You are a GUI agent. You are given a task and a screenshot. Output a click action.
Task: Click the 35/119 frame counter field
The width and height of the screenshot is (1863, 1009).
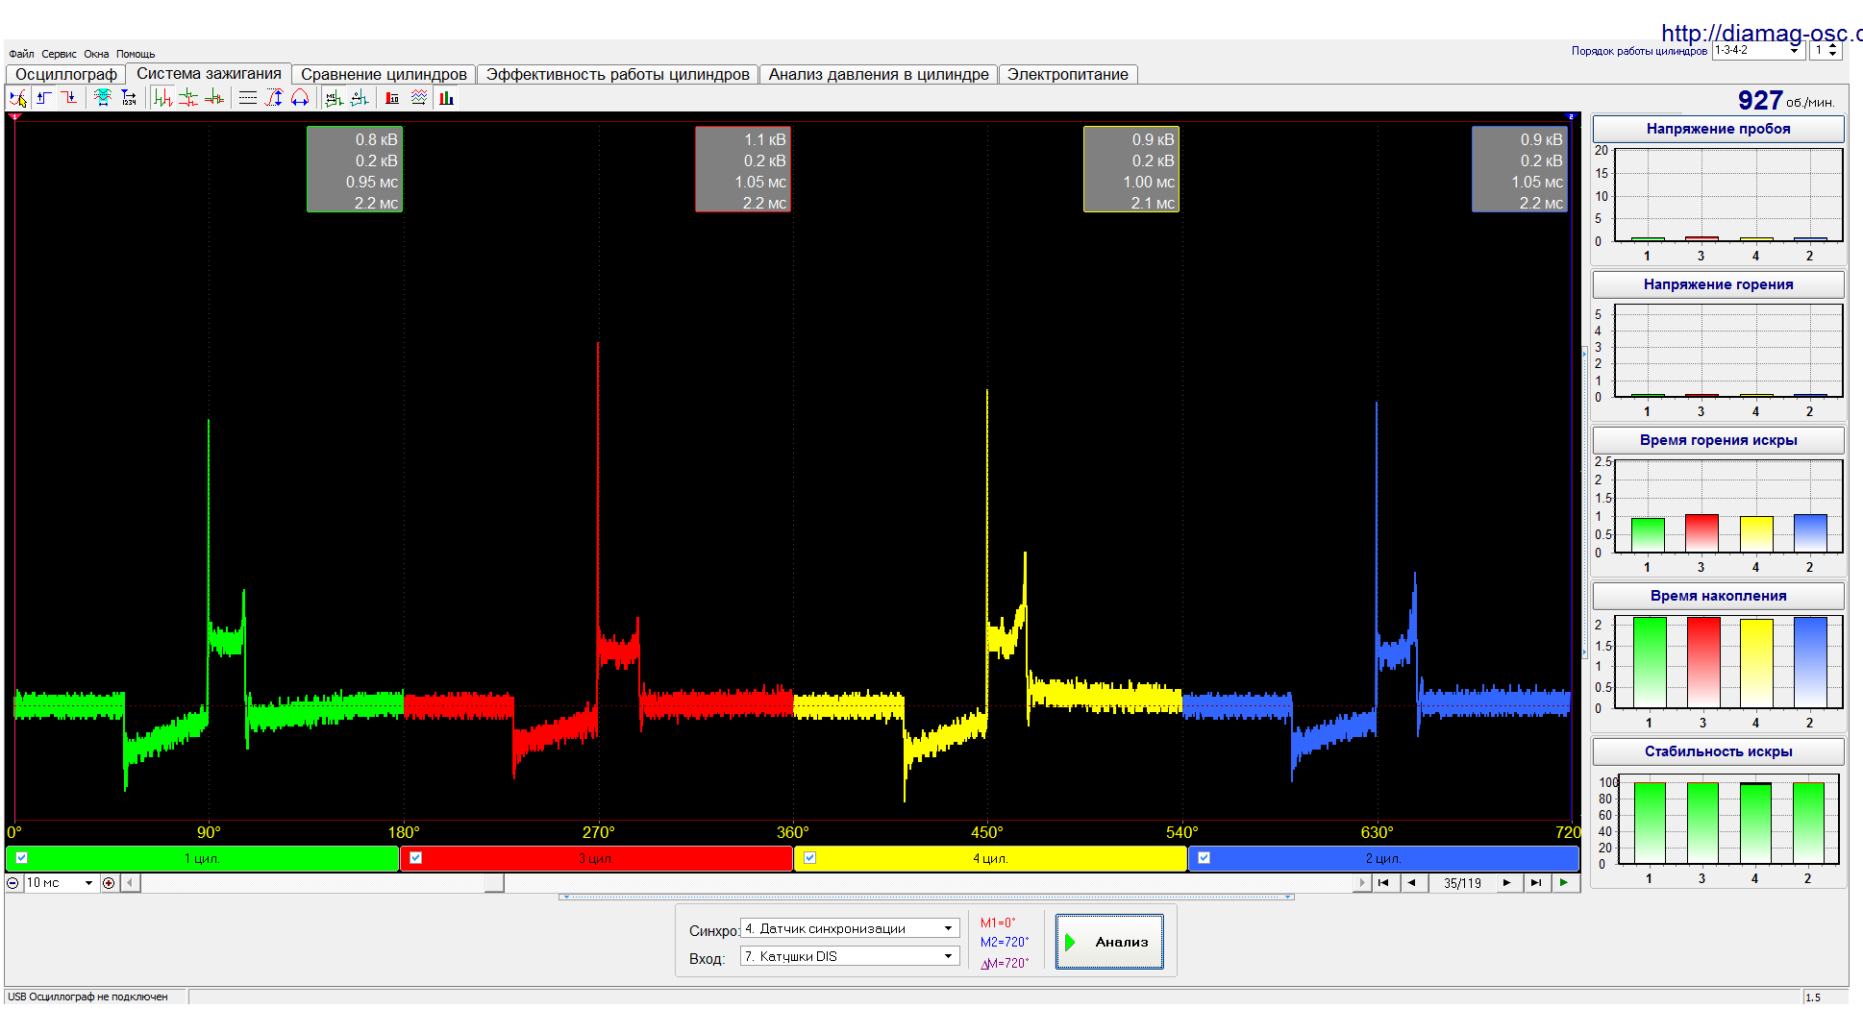pos(1462,883)
